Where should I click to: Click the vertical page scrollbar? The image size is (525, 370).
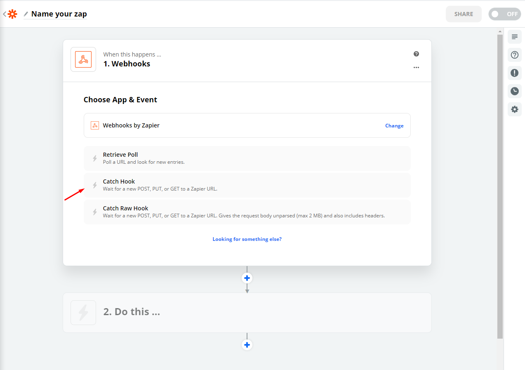(500, 186)
